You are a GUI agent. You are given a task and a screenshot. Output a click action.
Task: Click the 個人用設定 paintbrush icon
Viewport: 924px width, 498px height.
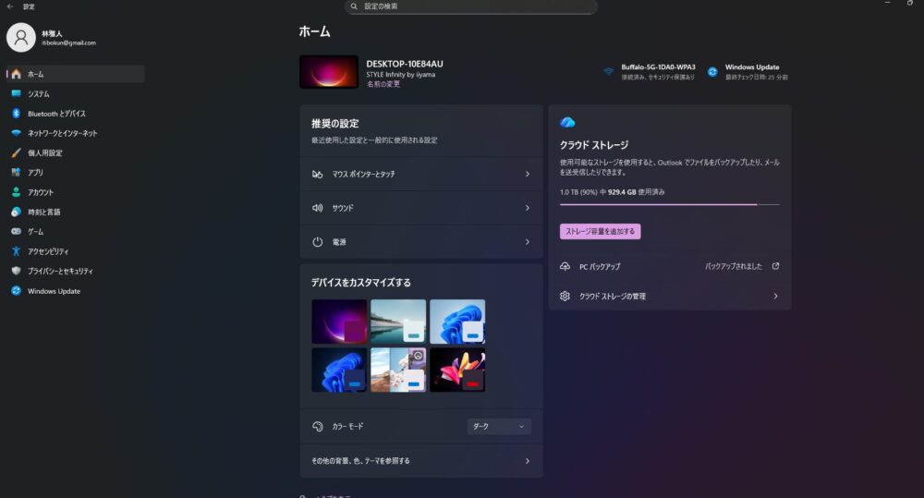point(16,152)
